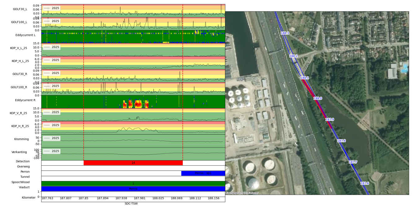Click the KOP_H_L_25 axis label
Screen dimensions: 413x206
pyautogui.click(x=20, y=61)
